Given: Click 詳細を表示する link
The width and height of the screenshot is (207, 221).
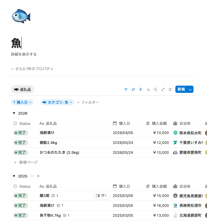Looking at the screenshot, I should pos(24,54).
